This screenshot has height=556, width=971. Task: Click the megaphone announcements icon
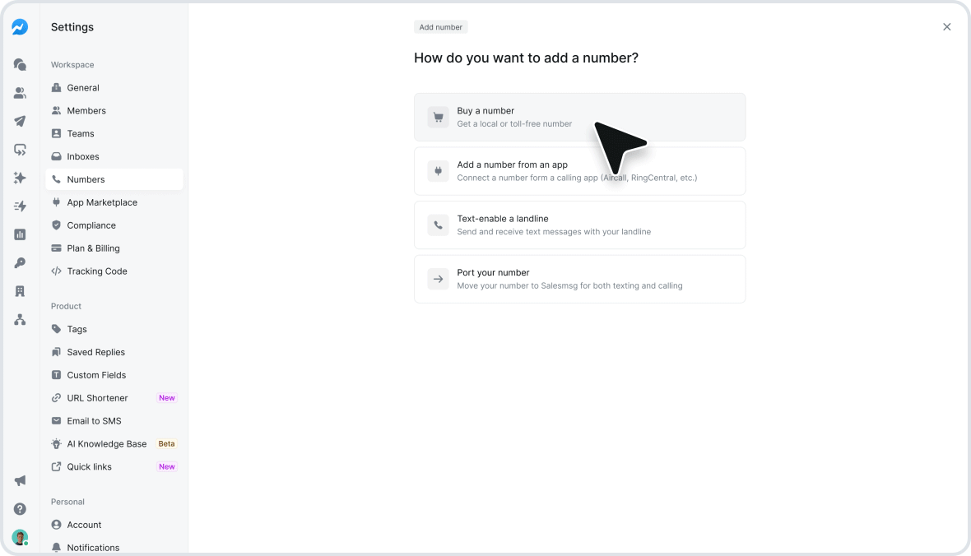tap(20, 480)
